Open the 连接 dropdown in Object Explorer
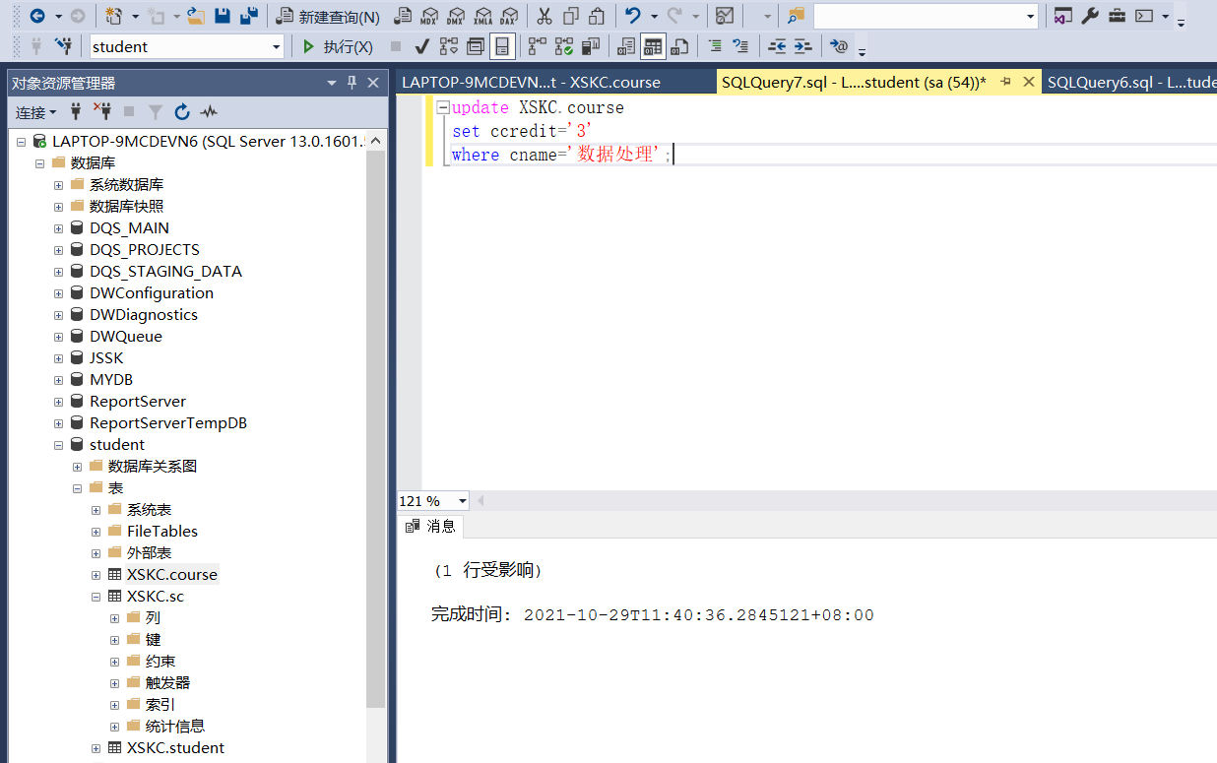 [x=36, y=112]
